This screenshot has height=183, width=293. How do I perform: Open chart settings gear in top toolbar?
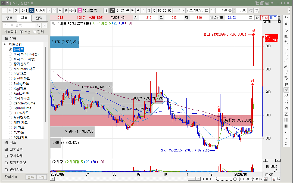(x=257, y=10)
